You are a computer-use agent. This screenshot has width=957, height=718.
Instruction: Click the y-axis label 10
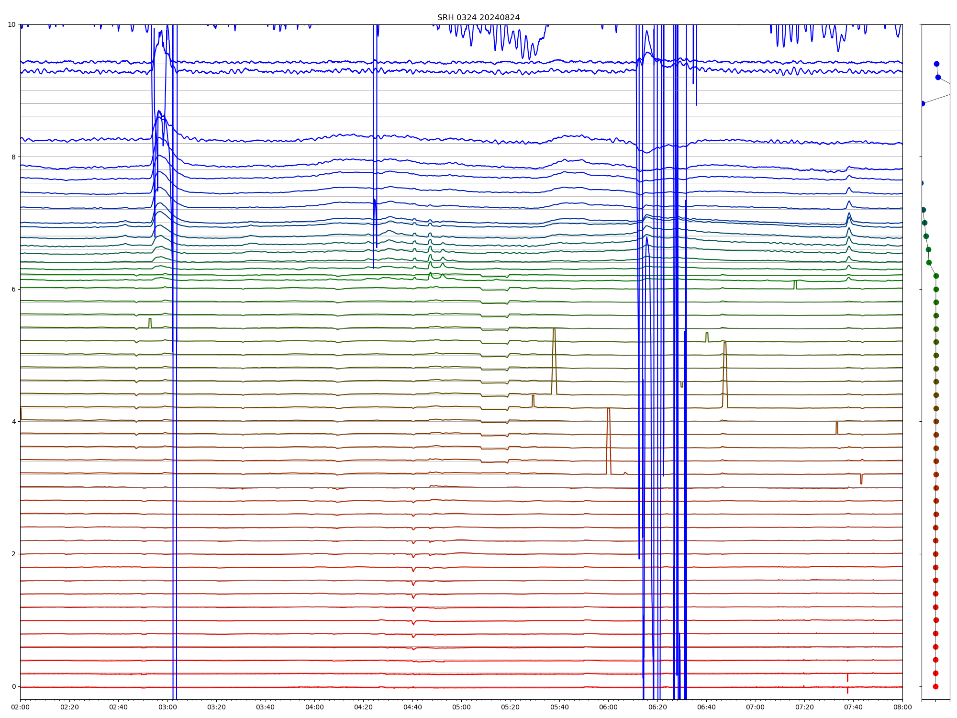[11, 24]
